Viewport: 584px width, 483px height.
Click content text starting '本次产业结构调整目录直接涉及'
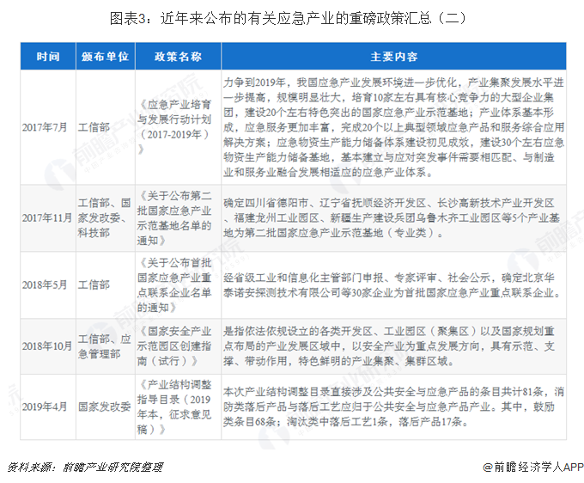[393, 407]
